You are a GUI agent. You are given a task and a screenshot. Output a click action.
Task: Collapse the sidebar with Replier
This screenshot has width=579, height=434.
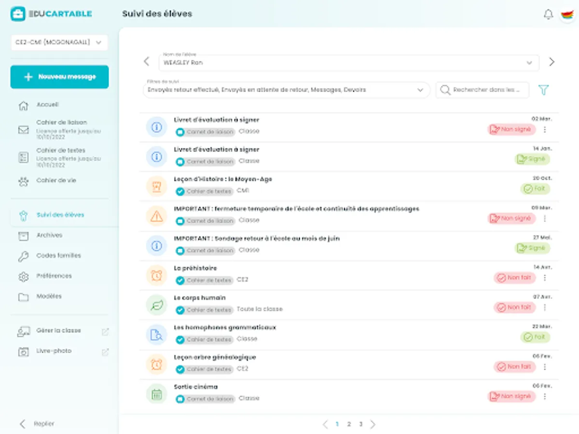pyautogui.click(x=37, y=424)
